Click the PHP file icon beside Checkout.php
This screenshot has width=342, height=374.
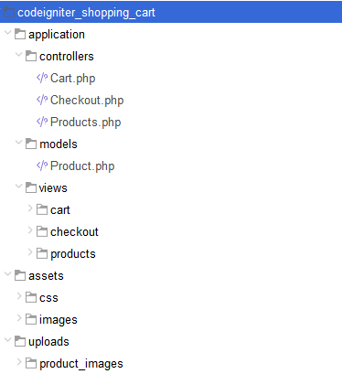(42, 100)
